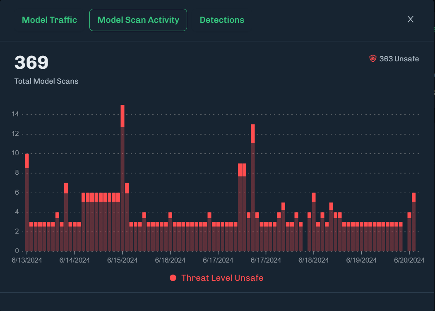
Task: Click the last bar on the chart
Action: 413,222
